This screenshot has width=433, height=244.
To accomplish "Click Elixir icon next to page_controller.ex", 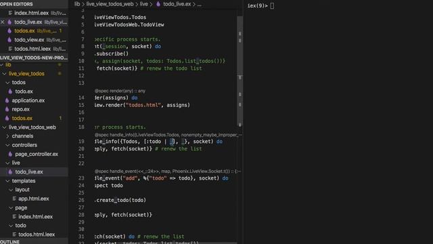I will tap(10, 154).
